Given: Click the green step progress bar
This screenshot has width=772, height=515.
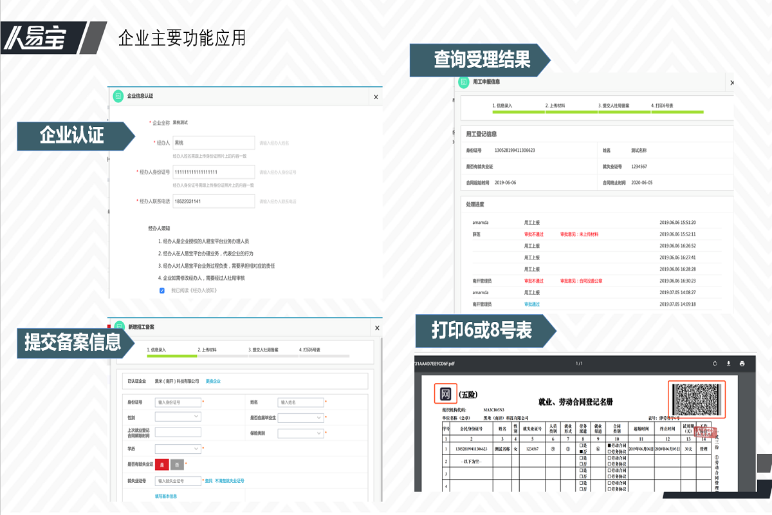Looking at the screenshot, I should [x=170, y=356].
